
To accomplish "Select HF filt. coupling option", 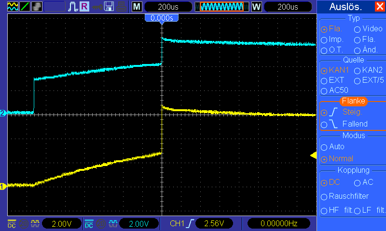I will pyautogui.click(x=336, y=210).
